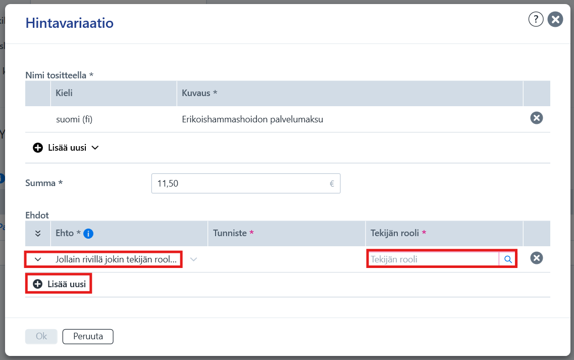Click the info icon next to Ehto
Image resolution: width=574 pixels, height=360 pixels.
pos(88,234)
